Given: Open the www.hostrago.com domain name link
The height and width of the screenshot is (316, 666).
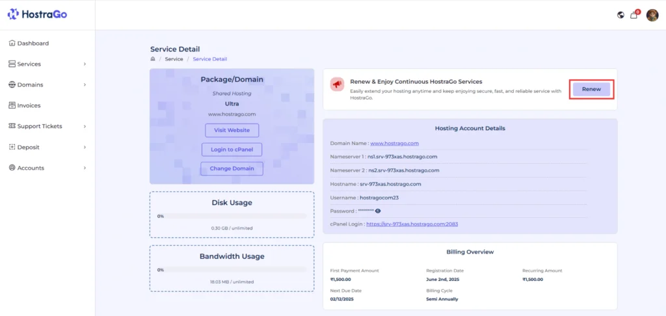Looking at the screenshot, I should pyautogui.click(x=395, y=144).
